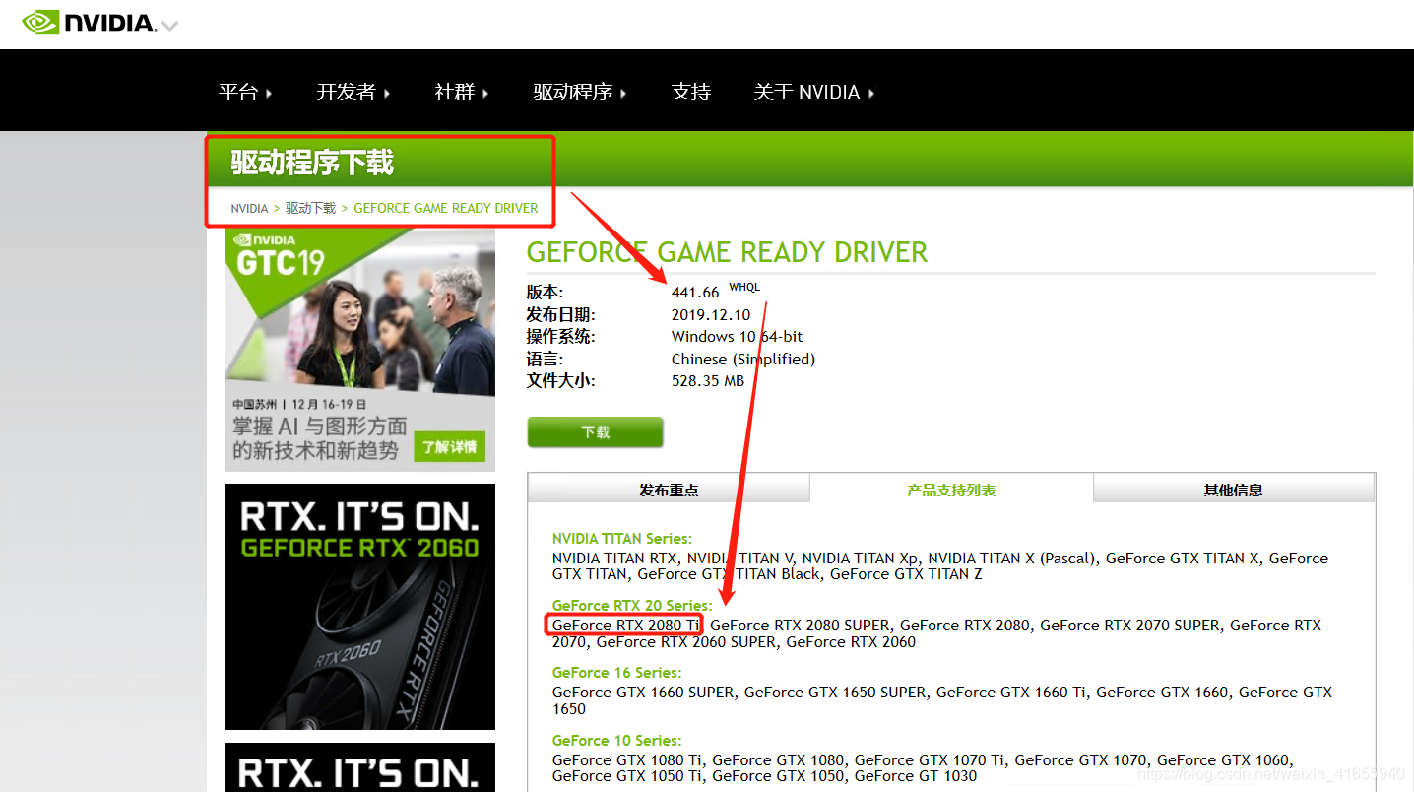Screen dimensions: 1414x792
Task: Click the Chinese (Simplified) language value
Action: (743, 359)
